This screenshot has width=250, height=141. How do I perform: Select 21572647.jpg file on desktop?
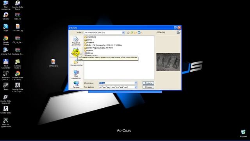click(x=18, y=27)
